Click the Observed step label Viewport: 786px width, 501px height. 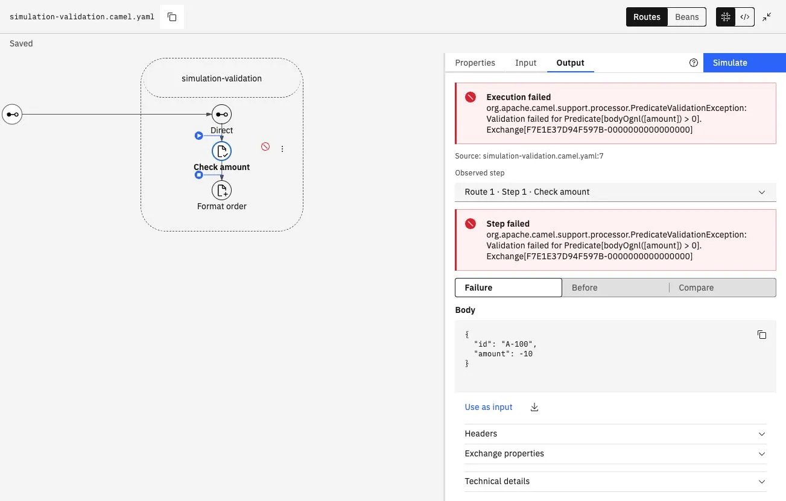(x=480, y=173)
